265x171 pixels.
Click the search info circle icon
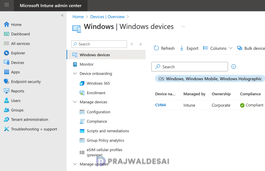(x=234, y=67)
